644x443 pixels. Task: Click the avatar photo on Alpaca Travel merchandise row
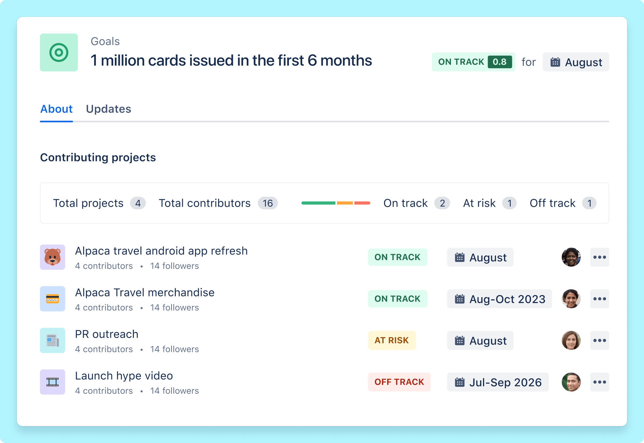click(x=571, y=298)
